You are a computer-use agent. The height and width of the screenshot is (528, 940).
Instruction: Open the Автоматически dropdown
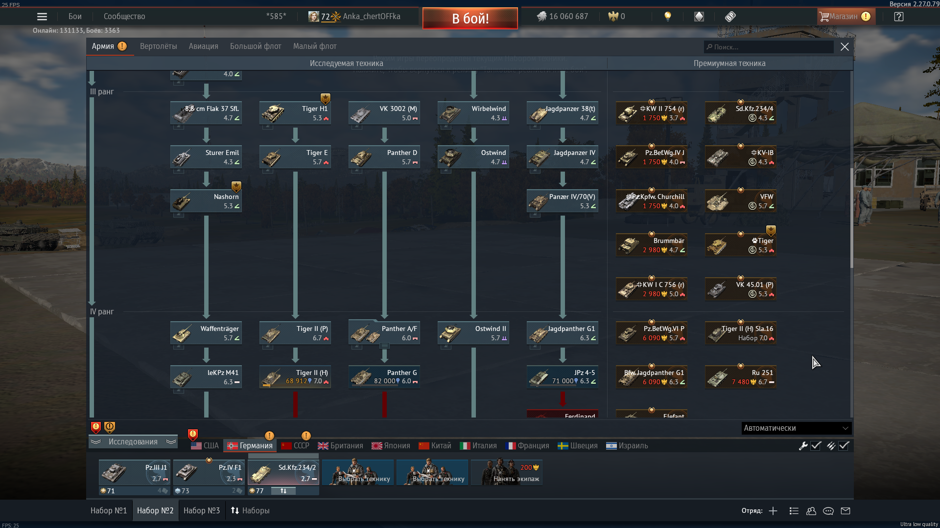tap(797, 428)
